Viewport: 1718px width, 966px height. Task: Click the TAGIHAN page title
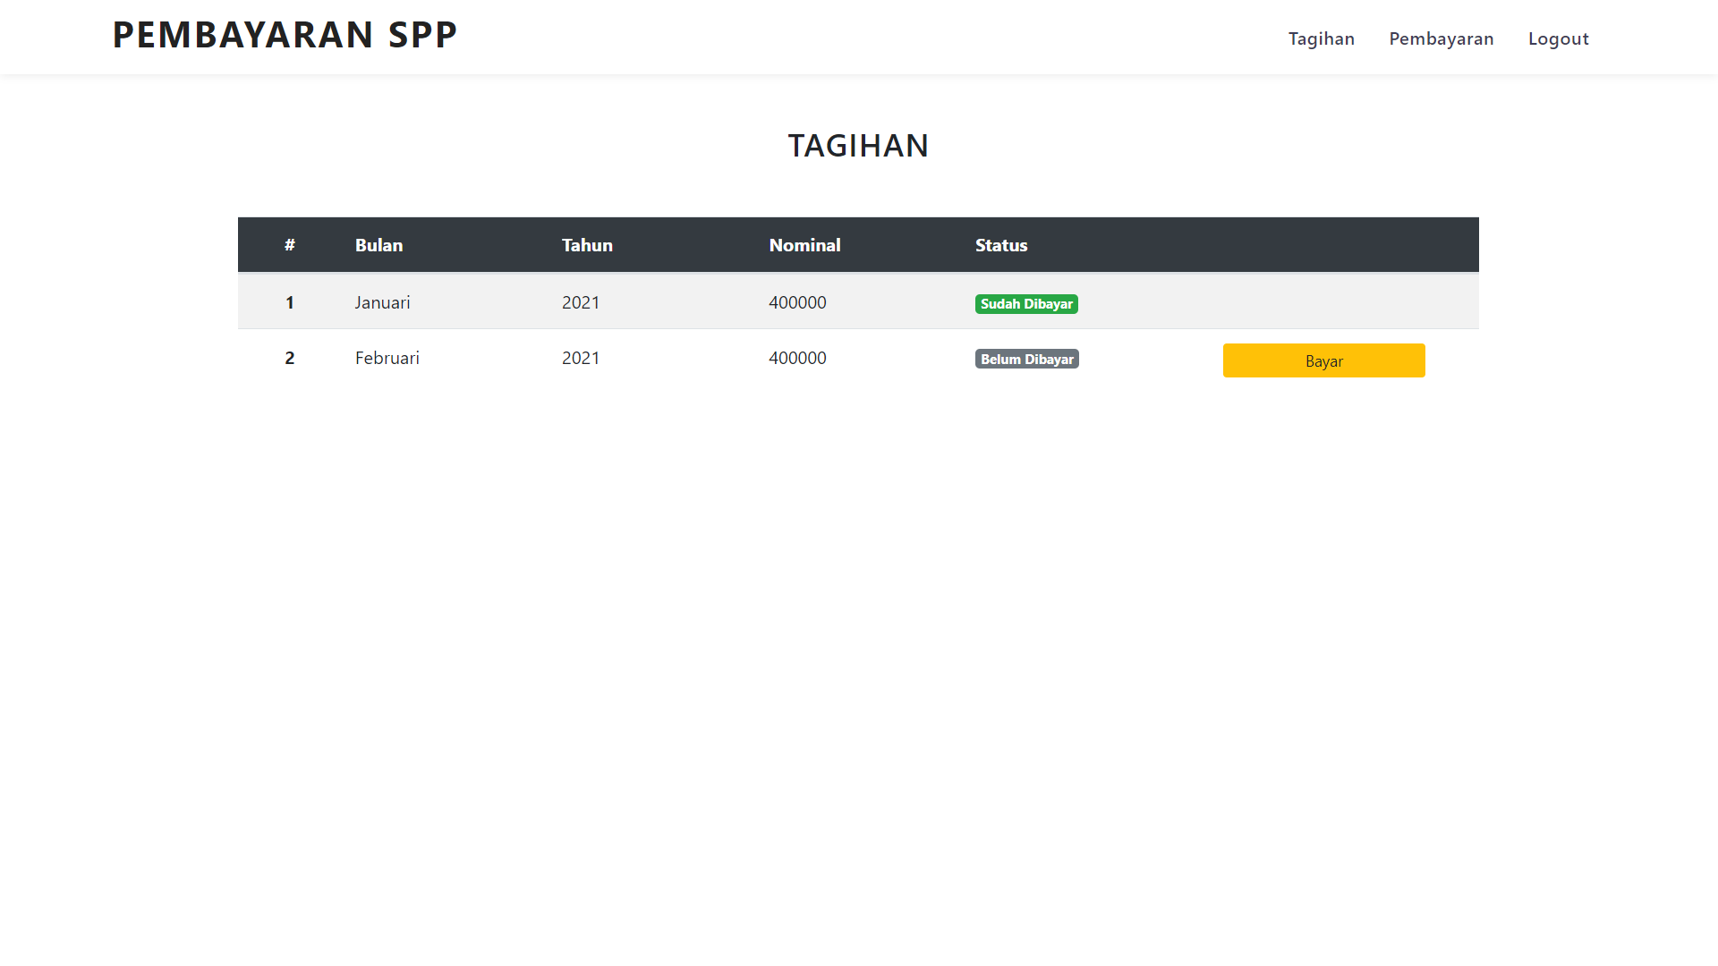coord(858,146)
